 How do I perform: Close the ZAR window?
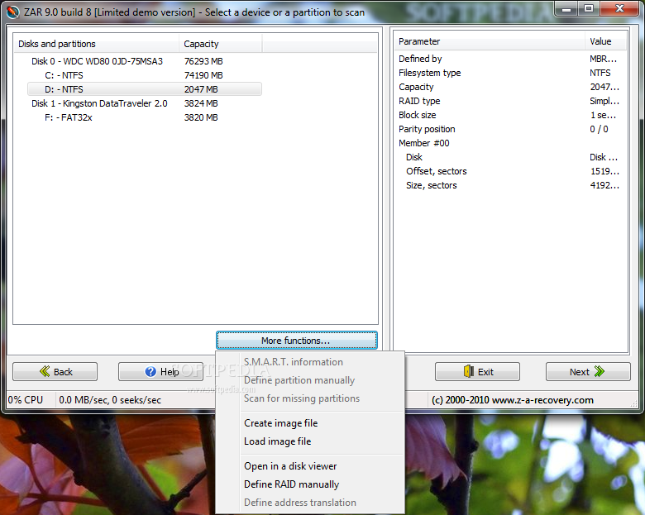point(619,9)
